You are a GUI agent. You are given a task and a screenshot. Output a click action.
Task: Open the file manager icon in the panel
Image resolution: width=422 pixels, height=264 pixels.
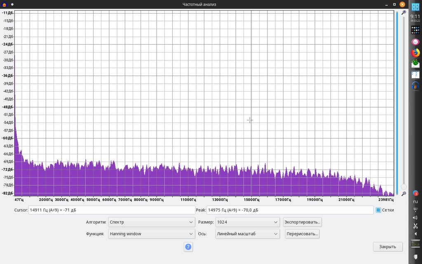[x=415, y=75]
